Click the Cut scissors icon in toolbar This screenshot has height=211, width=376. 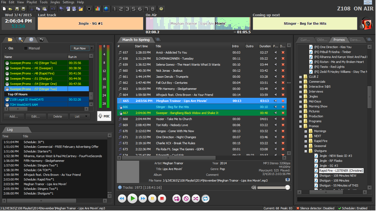[x=32, y=9]
